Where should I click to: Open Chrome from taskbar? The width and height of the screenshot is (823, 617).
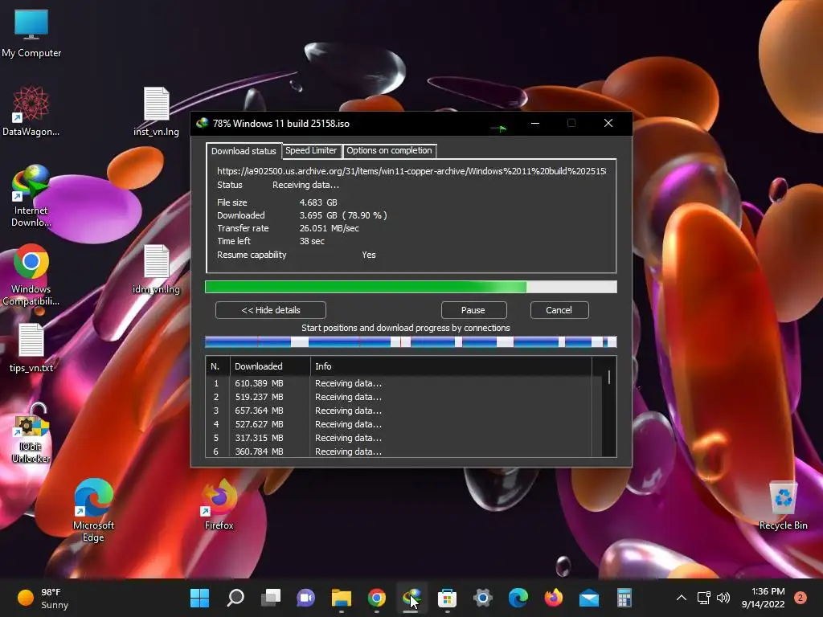[377, 598]
